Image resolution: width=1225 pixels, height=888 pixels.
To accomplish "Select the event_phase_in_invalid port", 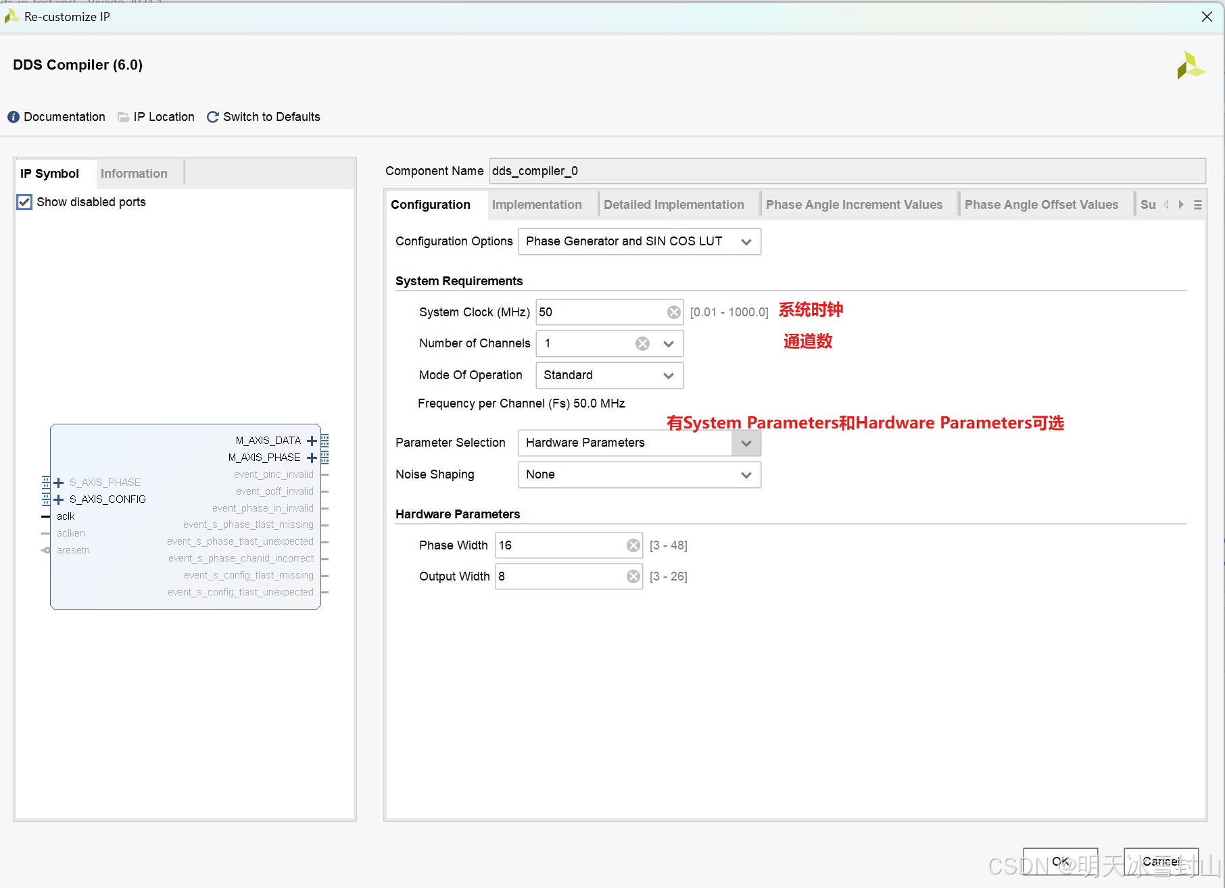I will [263, 508].
